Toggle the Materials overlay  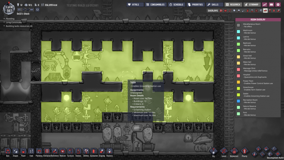click(x=234, y=11)
